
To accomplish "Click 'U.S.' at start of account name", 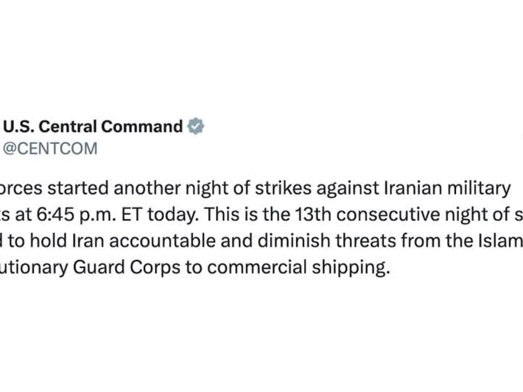I will 19,126.
